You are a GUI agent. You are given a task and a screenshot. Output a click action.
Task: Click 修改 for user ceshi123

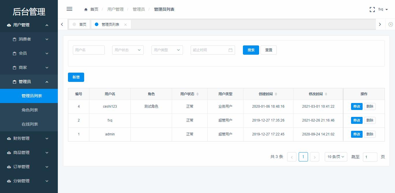pyautogui.click(x=357, y=106)
